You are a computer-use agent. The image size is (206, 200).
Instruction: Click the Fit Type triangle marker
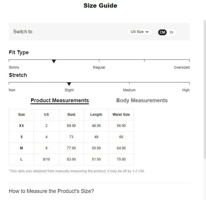(54, 61)
